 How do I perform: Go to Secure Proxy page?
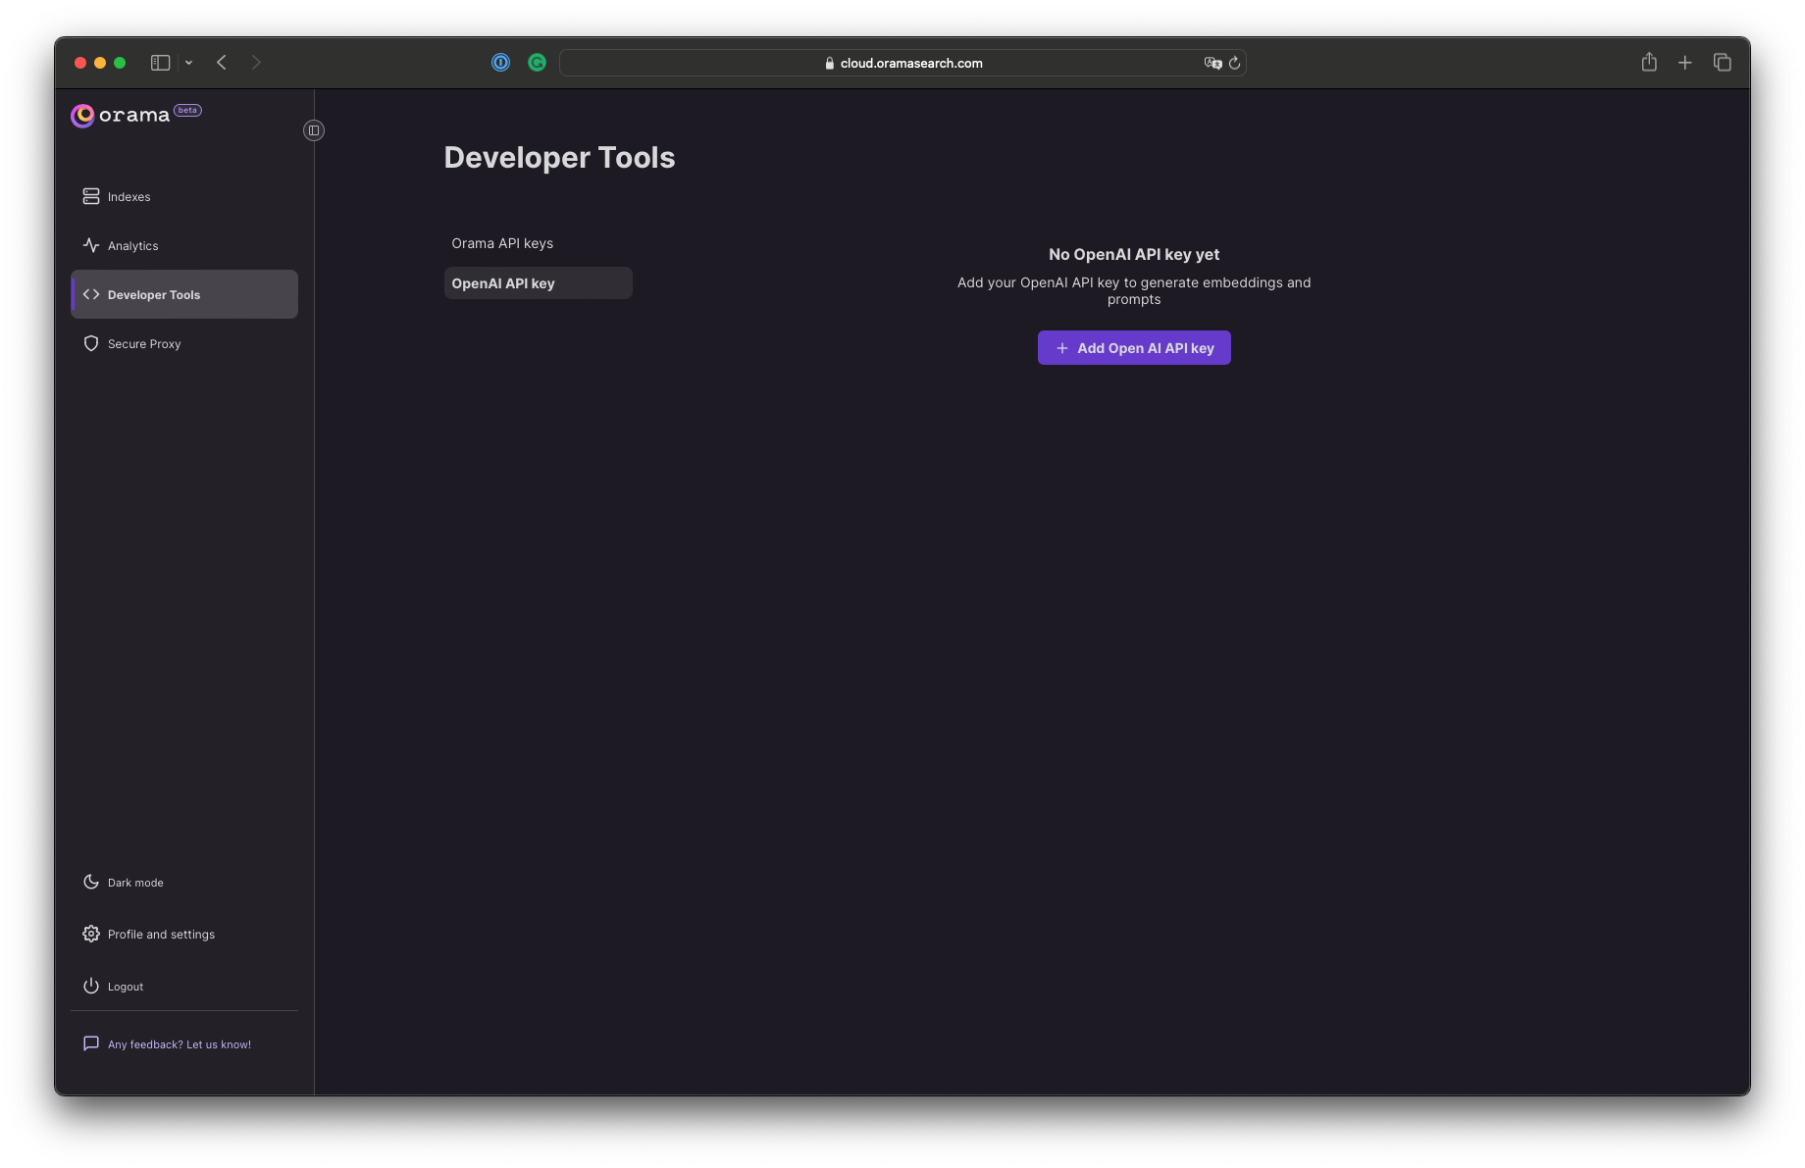coord(184,344)
